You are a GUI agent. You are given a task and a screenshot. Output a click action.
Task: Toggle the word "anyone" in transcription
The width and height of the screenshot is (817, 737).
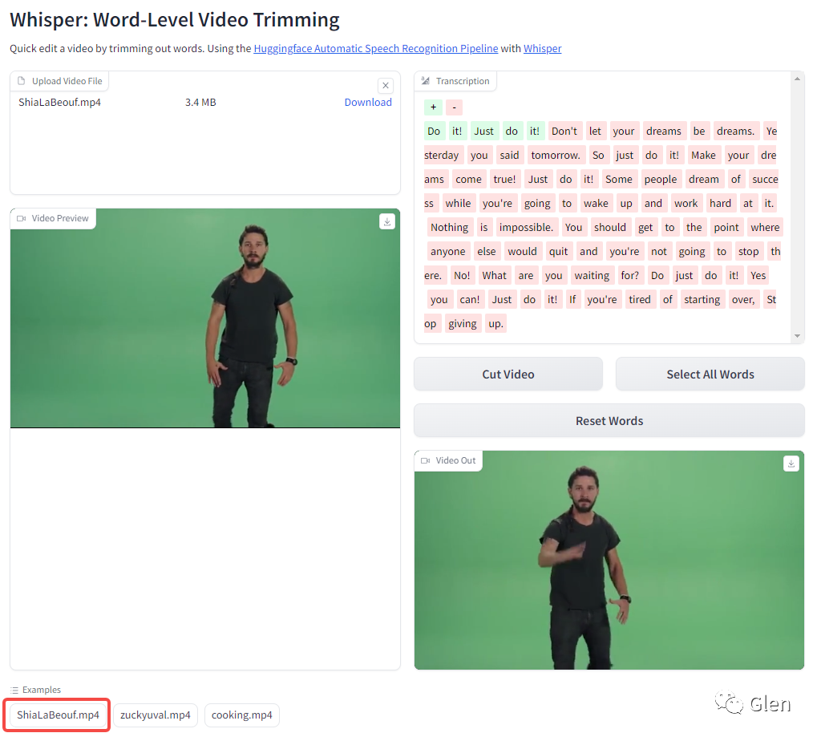[447, 251]
